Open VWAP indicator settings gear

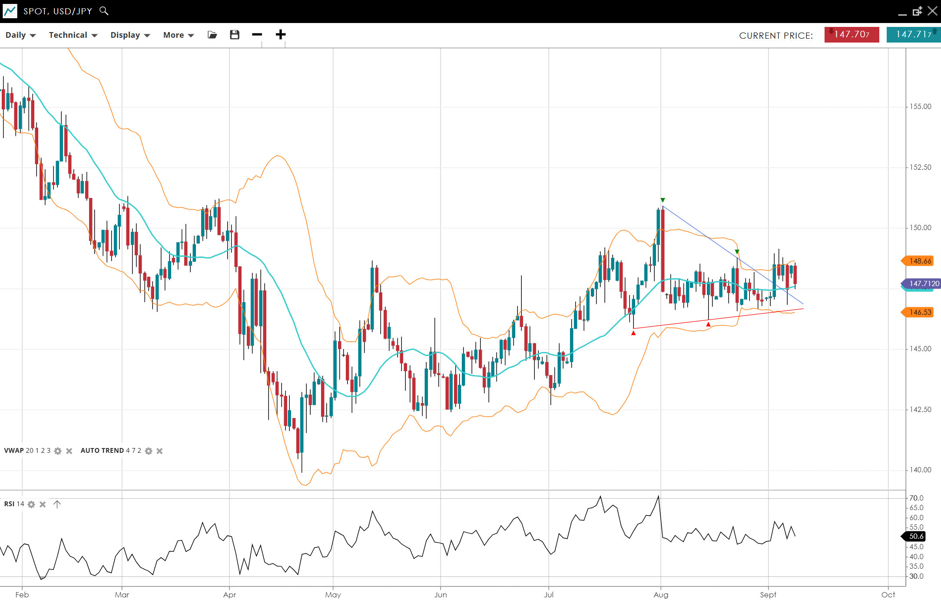pos(58,451)
